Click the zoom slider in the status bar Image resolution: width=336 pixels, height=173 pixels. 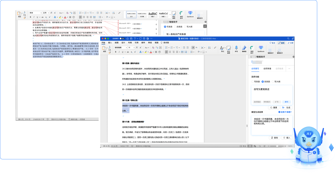click(277, 146)
